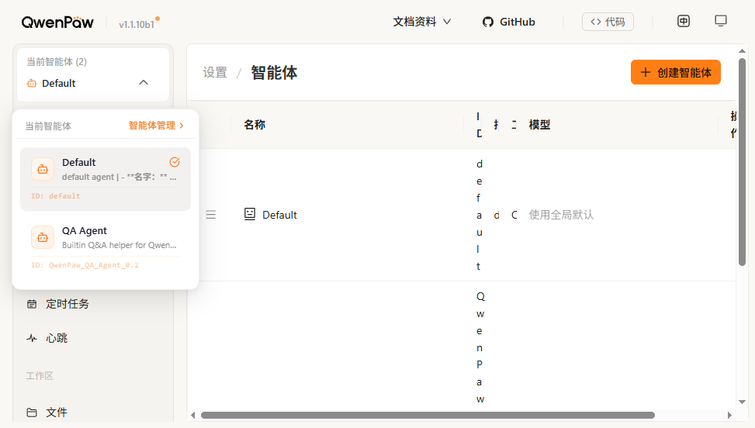
Task: Click the selected checkmark on Default agent
Action: tap(175, 162)
